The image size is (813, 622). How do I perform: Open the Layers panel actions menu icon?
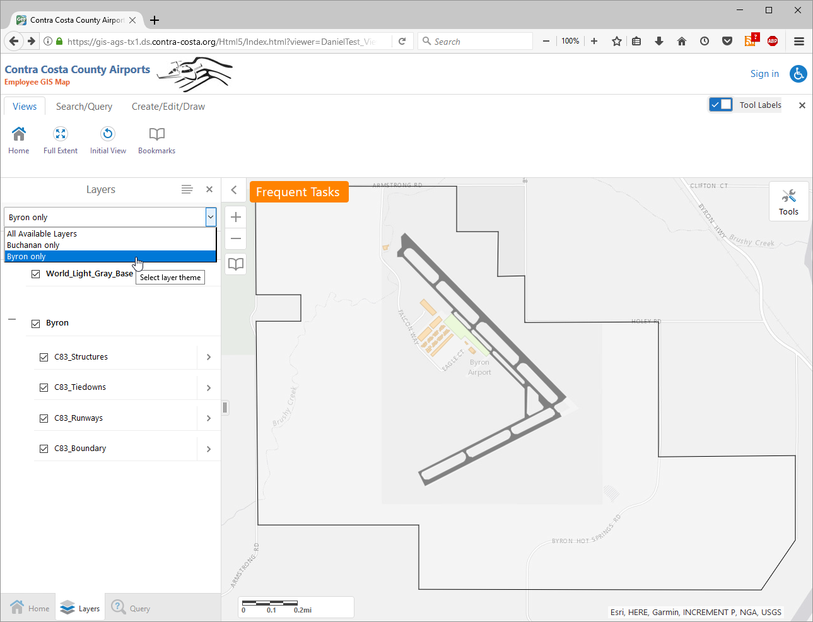187,189
